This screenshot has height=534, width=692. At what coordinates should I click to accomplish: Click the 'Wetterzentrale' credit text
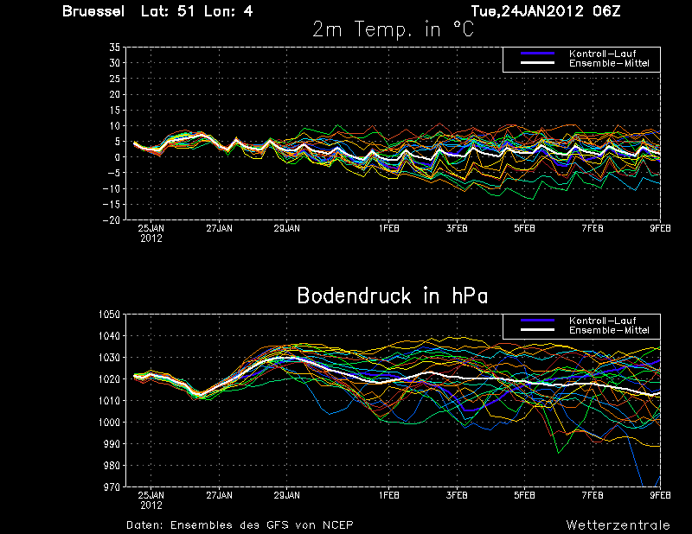[x=618, y=525]
